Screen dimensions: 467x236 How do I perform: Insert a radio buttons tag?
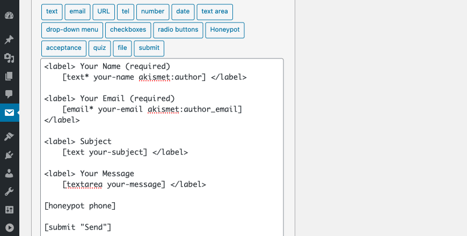click(178, 29)
